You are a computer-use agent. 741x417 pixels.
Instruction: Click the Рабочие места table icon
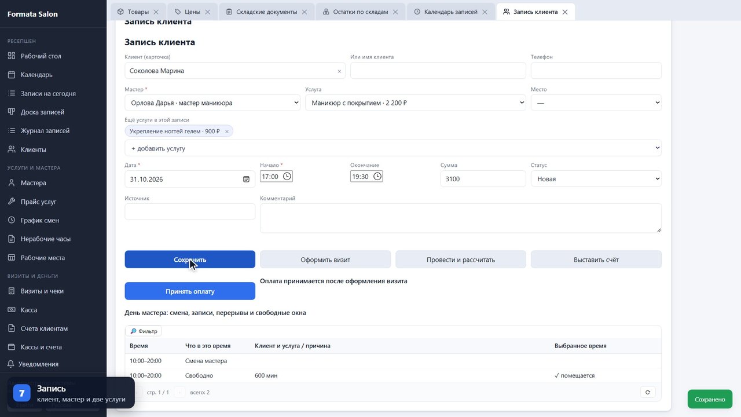tap(11, 258)
